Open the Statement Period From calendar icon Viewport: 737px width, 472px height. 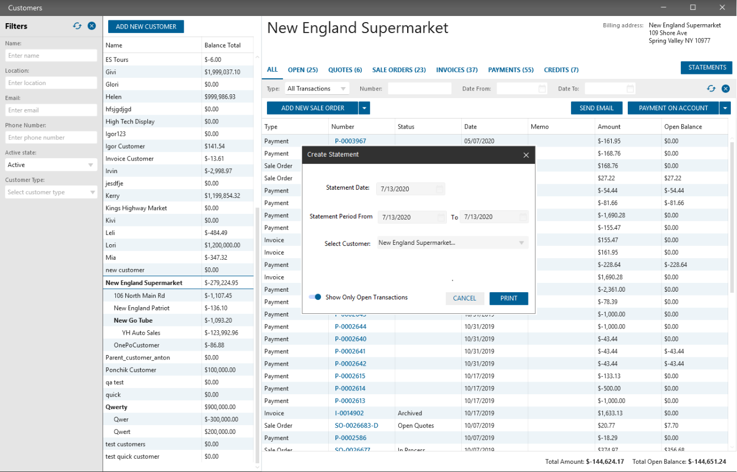441,217
